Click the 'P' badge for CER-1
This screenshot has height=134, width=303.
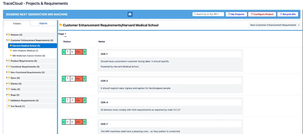point(85,52)
